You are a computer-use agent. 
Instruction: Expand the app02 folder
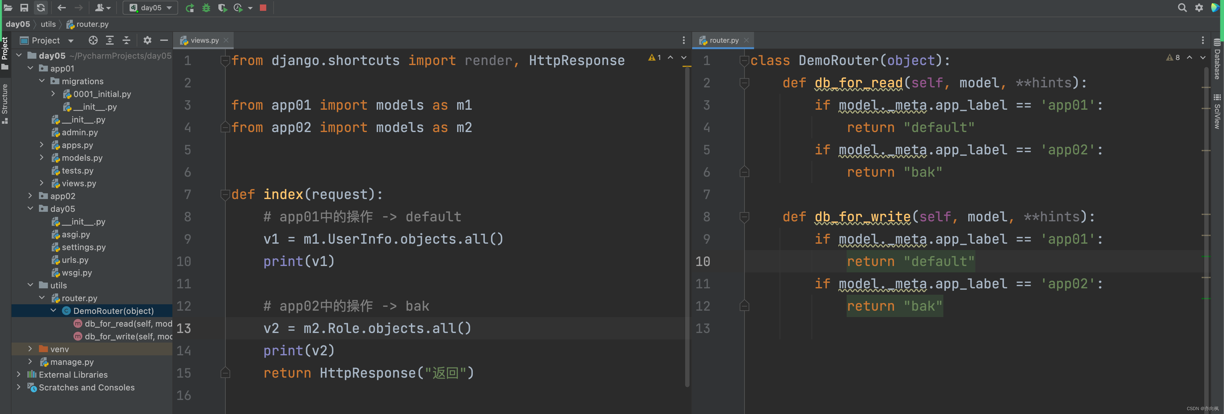coord(30,196)
